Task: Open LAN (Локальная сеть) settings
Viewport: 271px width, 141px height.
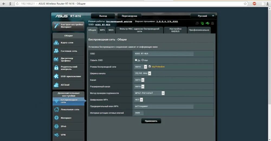Action: tap(69, 109)
